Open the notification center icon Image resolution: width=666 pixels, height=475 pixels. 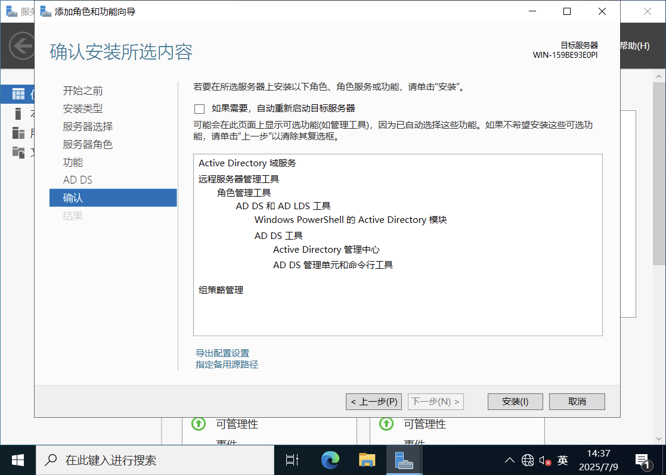[642, 460]
